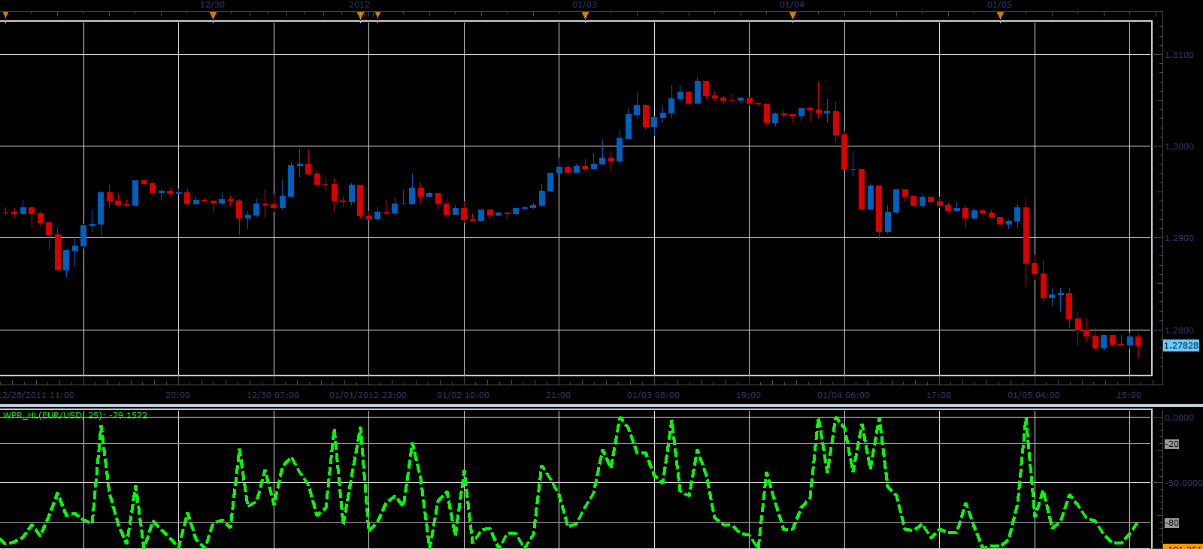Click the divider between price chart and indicator pane
Screen dimensions: 1203x549
[x=601, y=406]
